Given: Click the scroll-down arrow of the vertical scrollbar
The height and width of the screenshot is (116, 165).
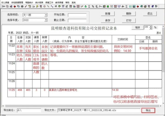Looking at the screenshot, I should click(x=163, y=103).
